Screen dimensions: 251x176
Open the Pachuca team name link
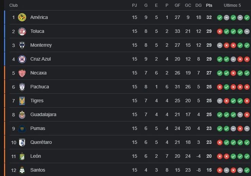(x=40, y=87)
